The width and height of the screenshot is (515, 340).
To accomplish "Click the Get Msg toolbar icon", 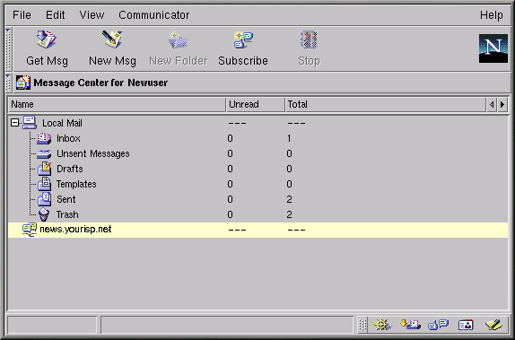I will tap(47, 40).
